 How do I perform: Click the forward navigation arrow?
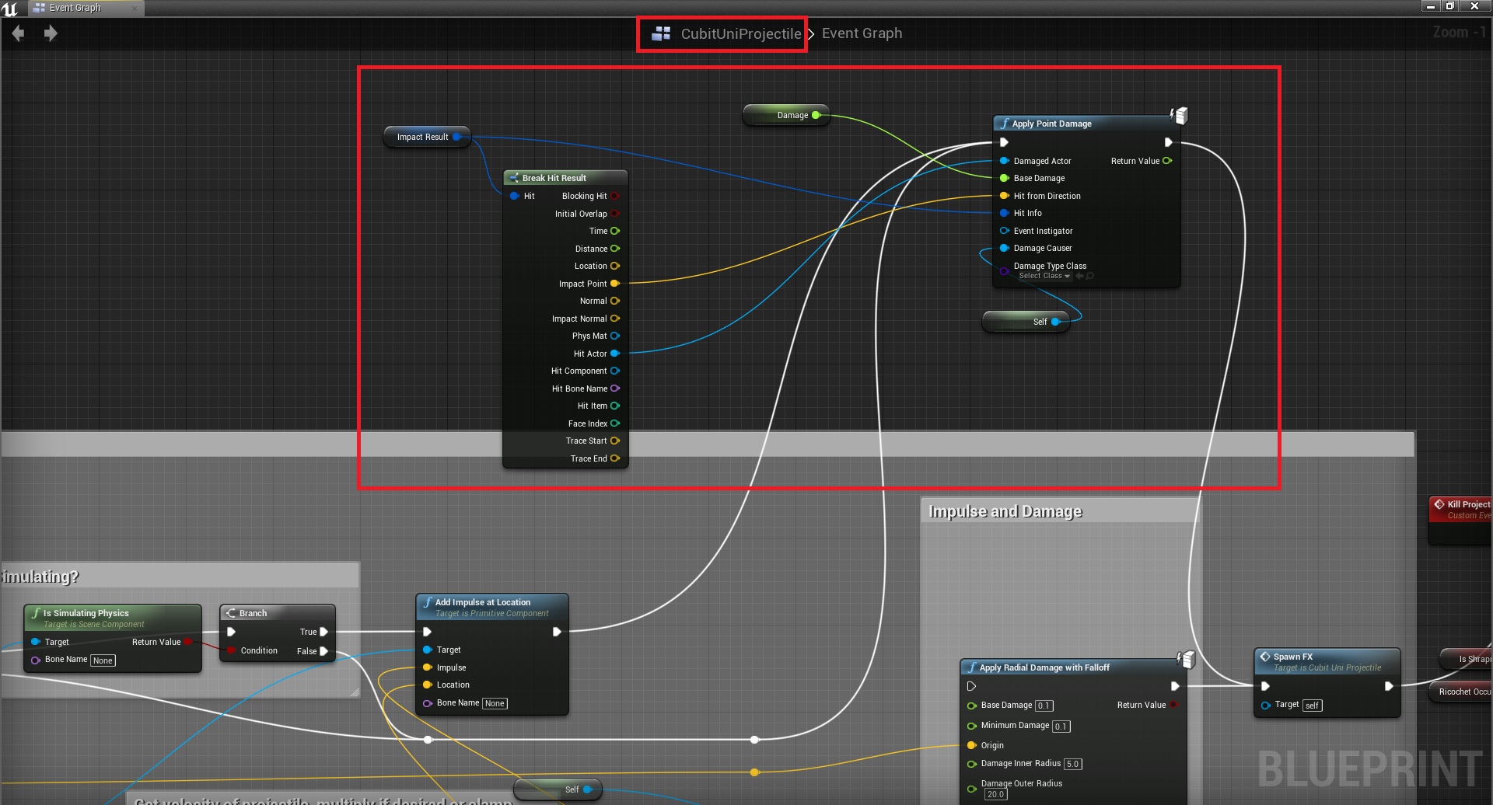(x=51, y=33)
